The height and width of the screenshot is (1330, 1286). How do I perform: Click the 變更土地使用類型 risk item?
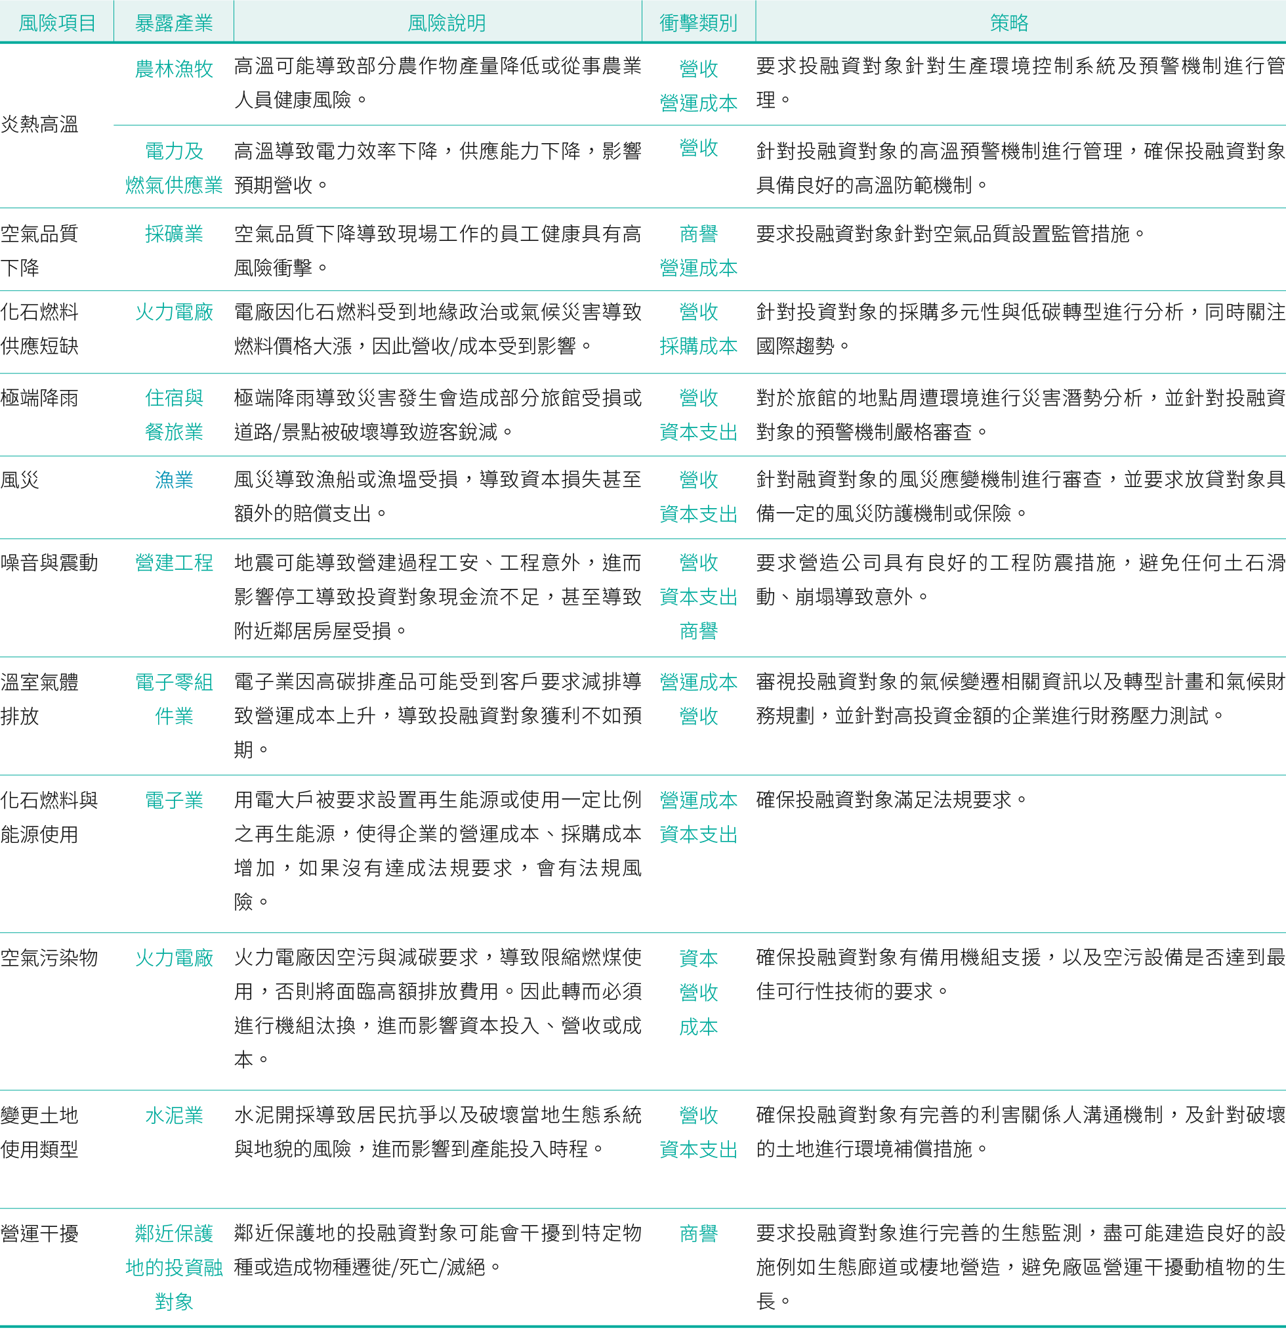point(39,1132)
